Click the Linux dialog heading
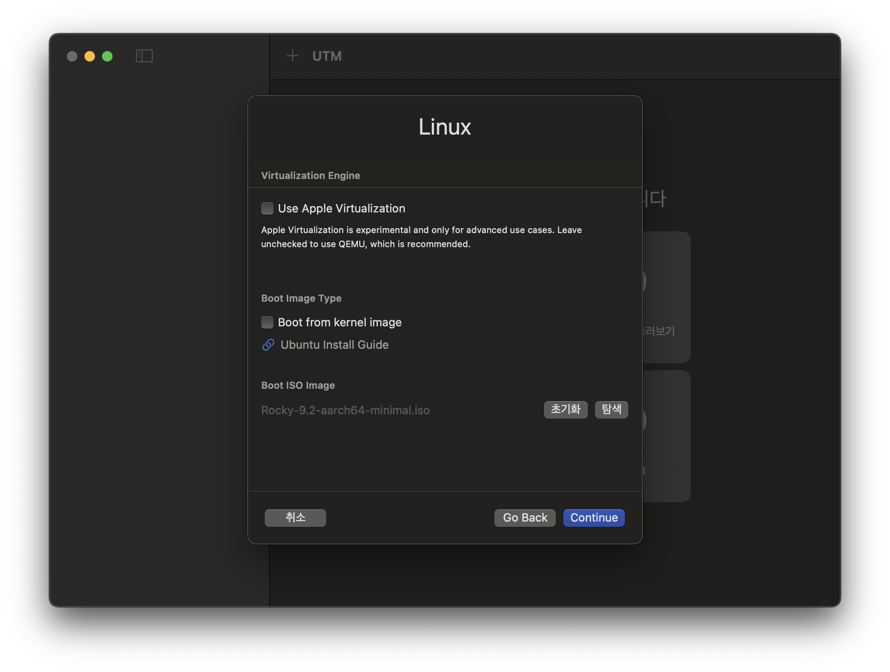Viewport: 890px width, 672px height. pyautogui.click(x=445, y=127)
